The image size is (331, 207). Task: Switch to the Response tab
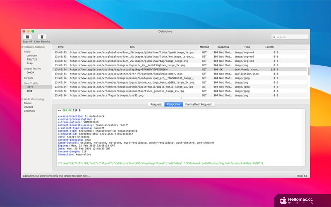click(174, 104)
